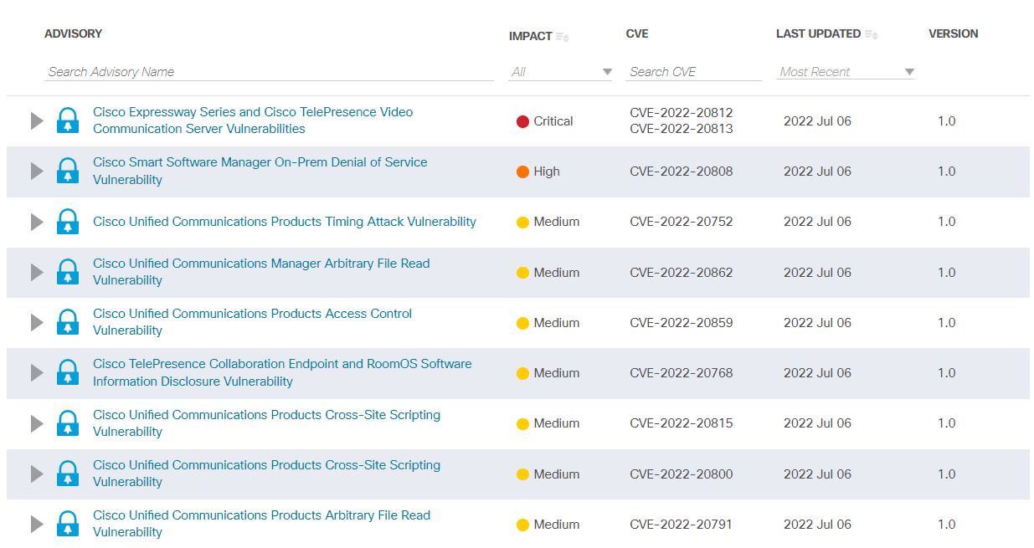Click the Search CVE field

coord(693,72)
